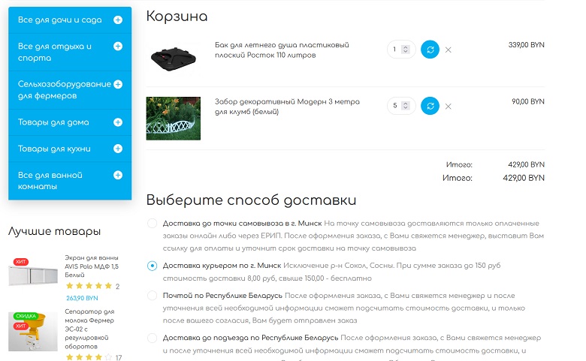
Task: Choose doorstep delivery across Belarus
Action: click(x=153, y=338)
